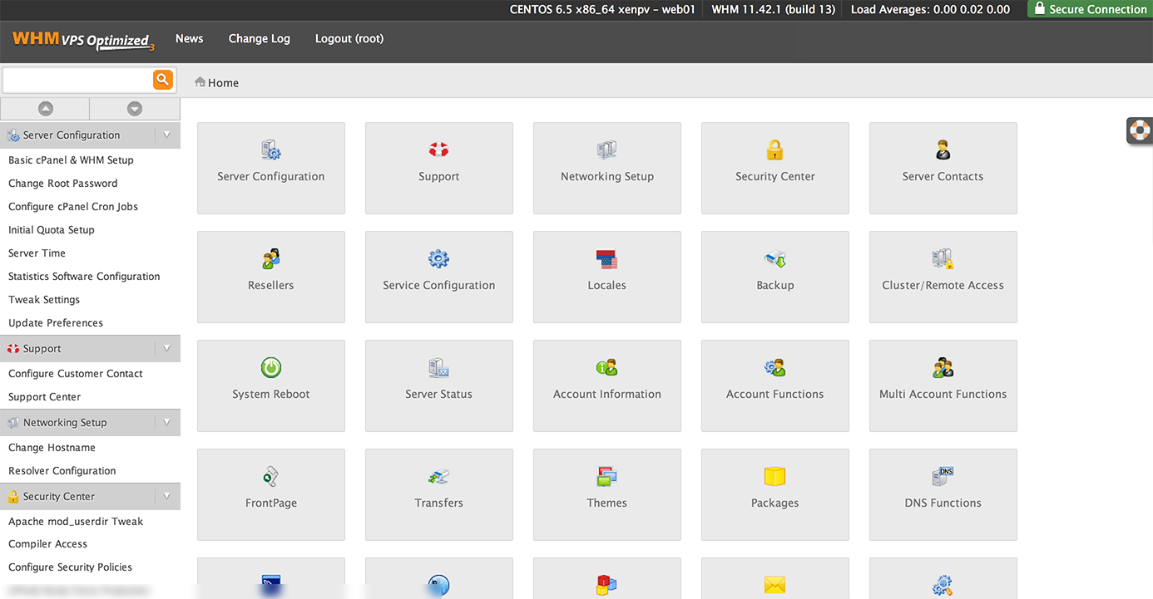This screenshot has width=1153, height=599.
Task: Open the Transfers tile
Action: (x=439, y=495)
